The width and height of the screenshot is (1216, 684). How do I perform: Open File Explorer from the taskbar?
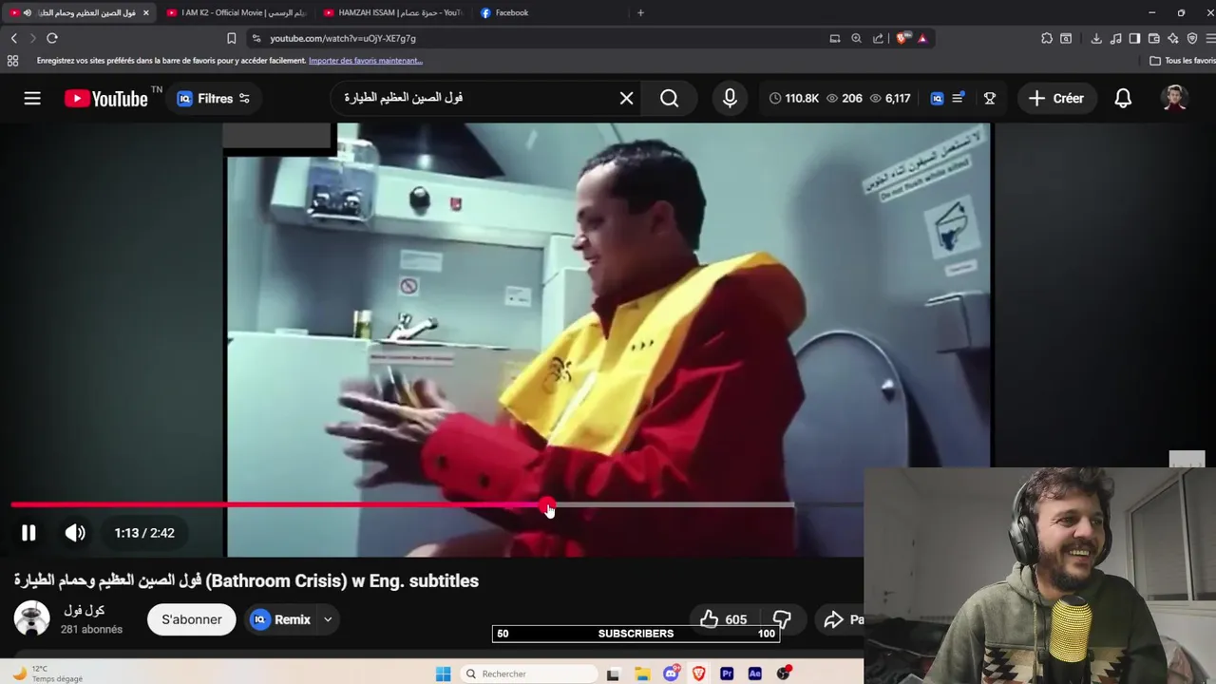click(x=642, y=674)
